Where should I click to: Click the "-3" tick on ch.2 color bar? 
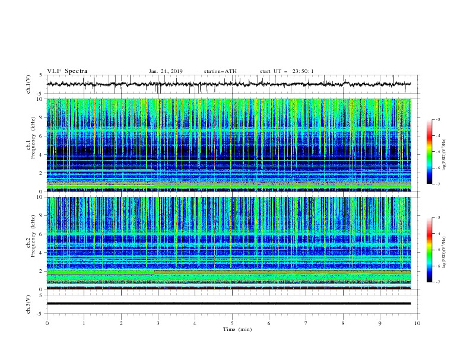click(437, 218)
